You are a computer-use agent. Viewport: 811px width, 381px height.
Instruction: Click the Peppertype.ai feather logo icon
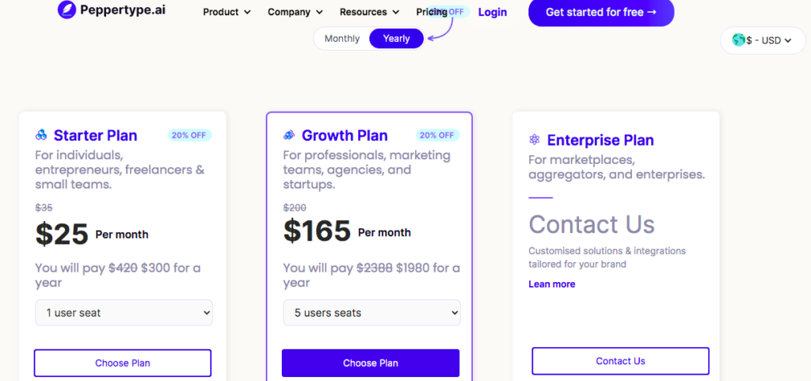(x=67, y=10)
